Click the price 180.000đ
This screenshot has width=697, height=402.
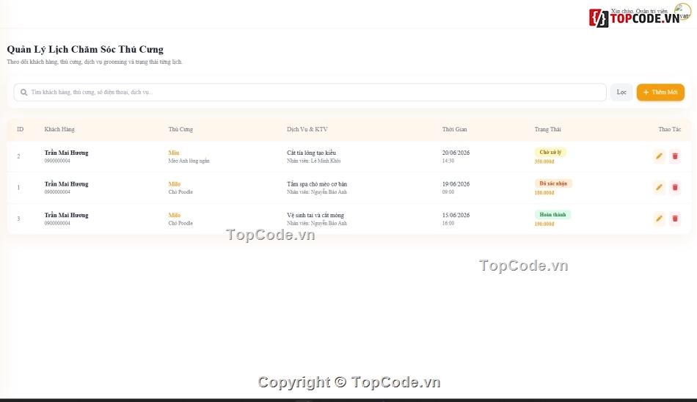[x=544, y=193]
